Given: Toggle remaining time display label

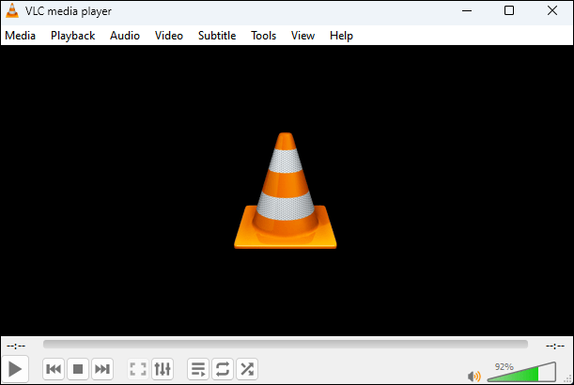Looking at the screenshot, I should point(555,346).
